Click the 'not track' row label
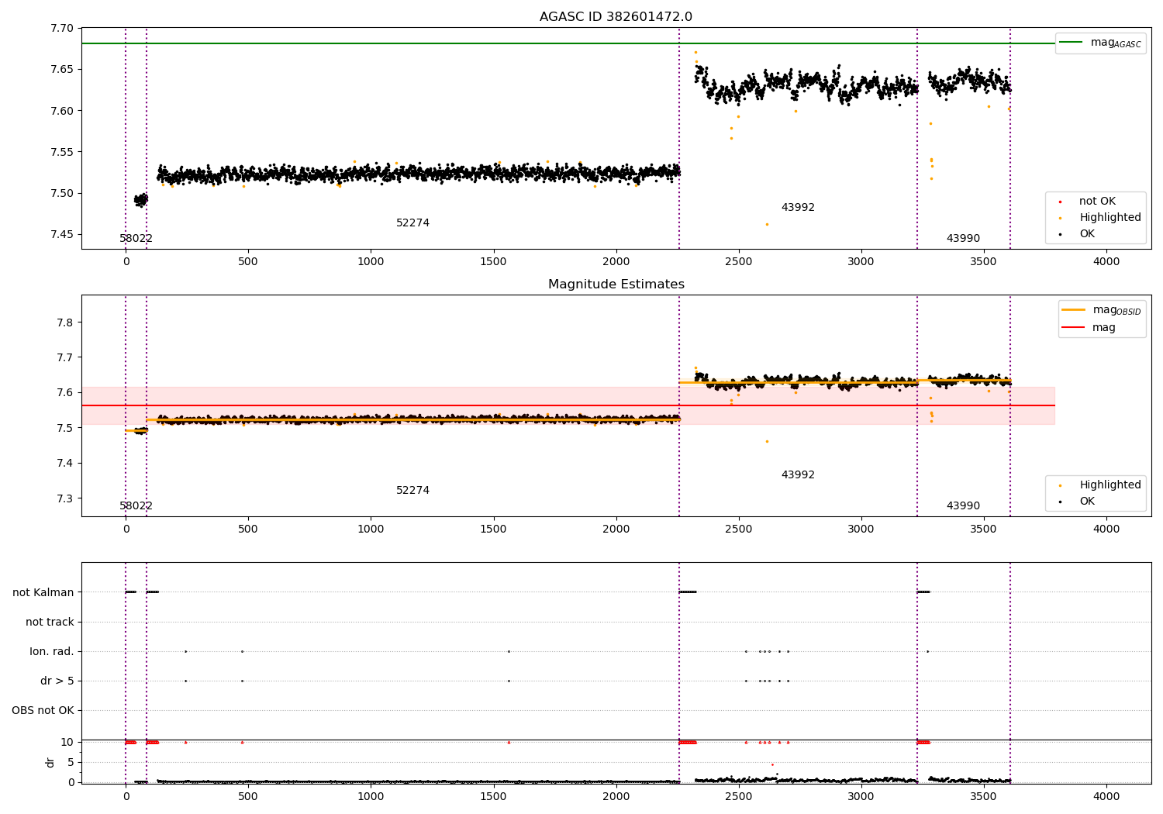The image size is (1163, 814). pyautogui.click(x=50, y=623)
